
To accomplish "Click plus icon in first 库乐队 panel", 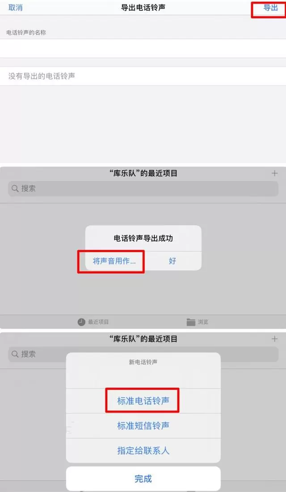I will click(x=274, y=173).
